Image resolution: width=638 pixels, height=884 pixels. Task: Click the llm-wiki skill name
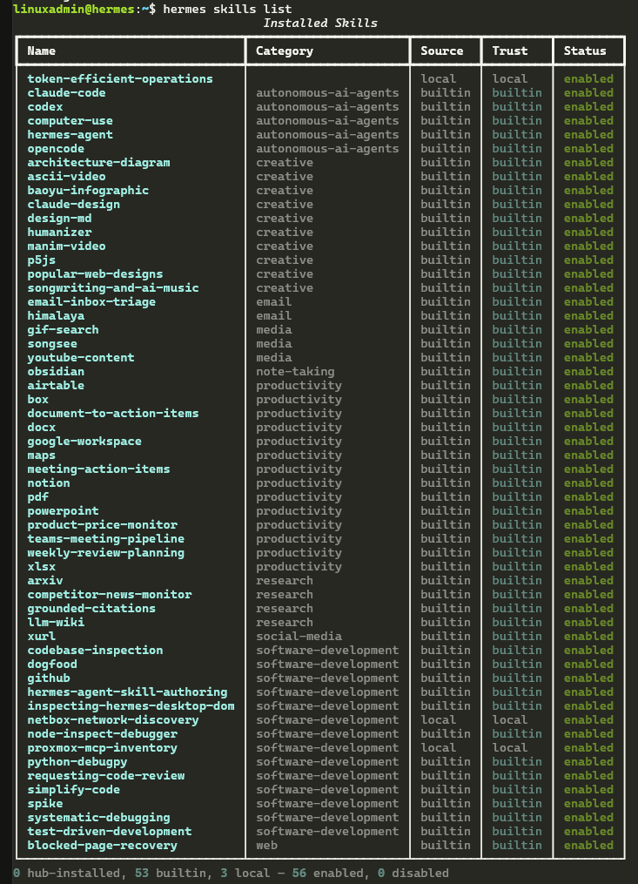click(56, 623)
